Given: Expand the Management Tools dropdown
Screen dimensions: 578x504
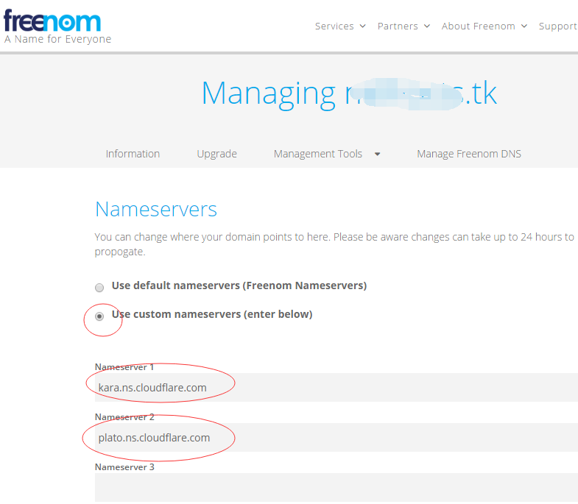Looking at the screenshot, I should pos(327,154).
